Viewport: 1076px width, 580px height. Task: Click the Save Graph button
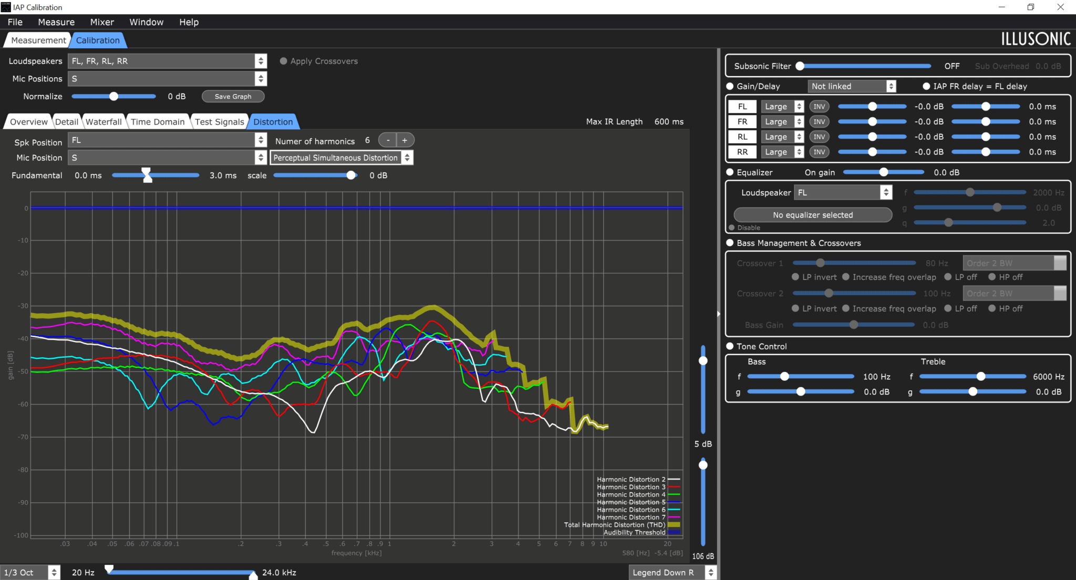pyautogui.click(x=233, y=97)
